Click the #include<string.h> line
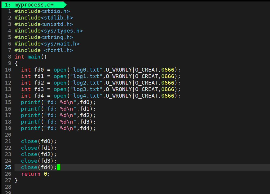This screenshot has width=270, height=194. (x=44, y=37)
